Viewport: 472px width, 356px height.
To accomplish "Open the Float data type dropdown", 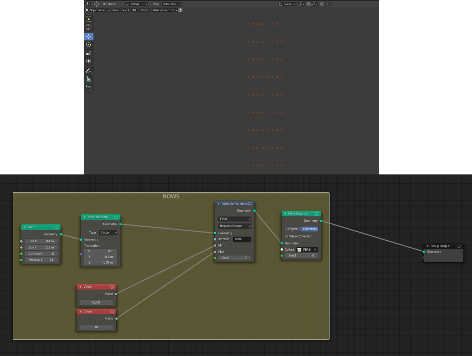I will [x=235, y=219].
